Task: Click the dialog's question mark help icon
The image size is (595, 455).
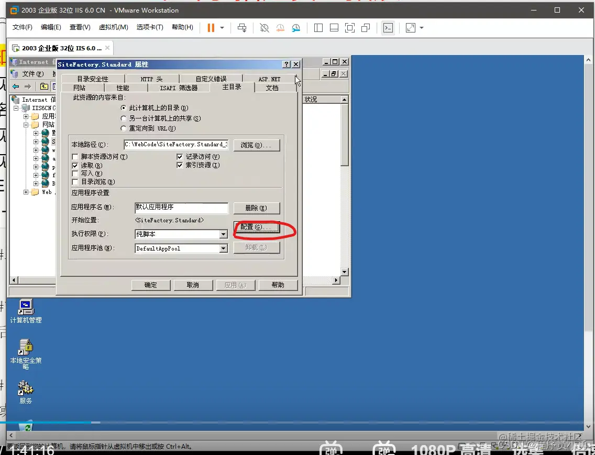Action: pyautogui.click(x=287, y=64)
